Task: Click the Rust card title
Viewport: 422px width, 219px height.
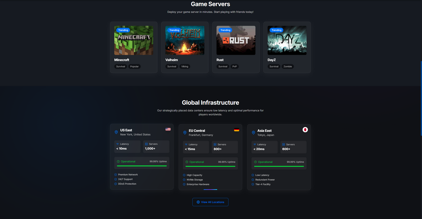Action: coord(220,60)
